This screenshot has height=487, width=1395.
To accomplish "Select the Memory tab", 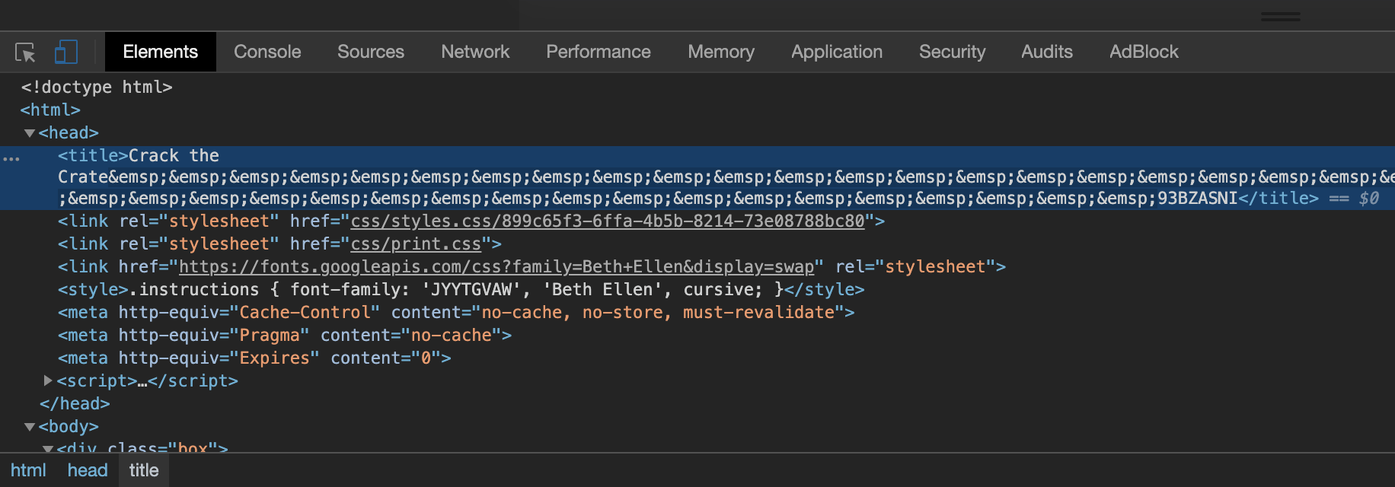I will pyautogui.click(x=720, y=52).
